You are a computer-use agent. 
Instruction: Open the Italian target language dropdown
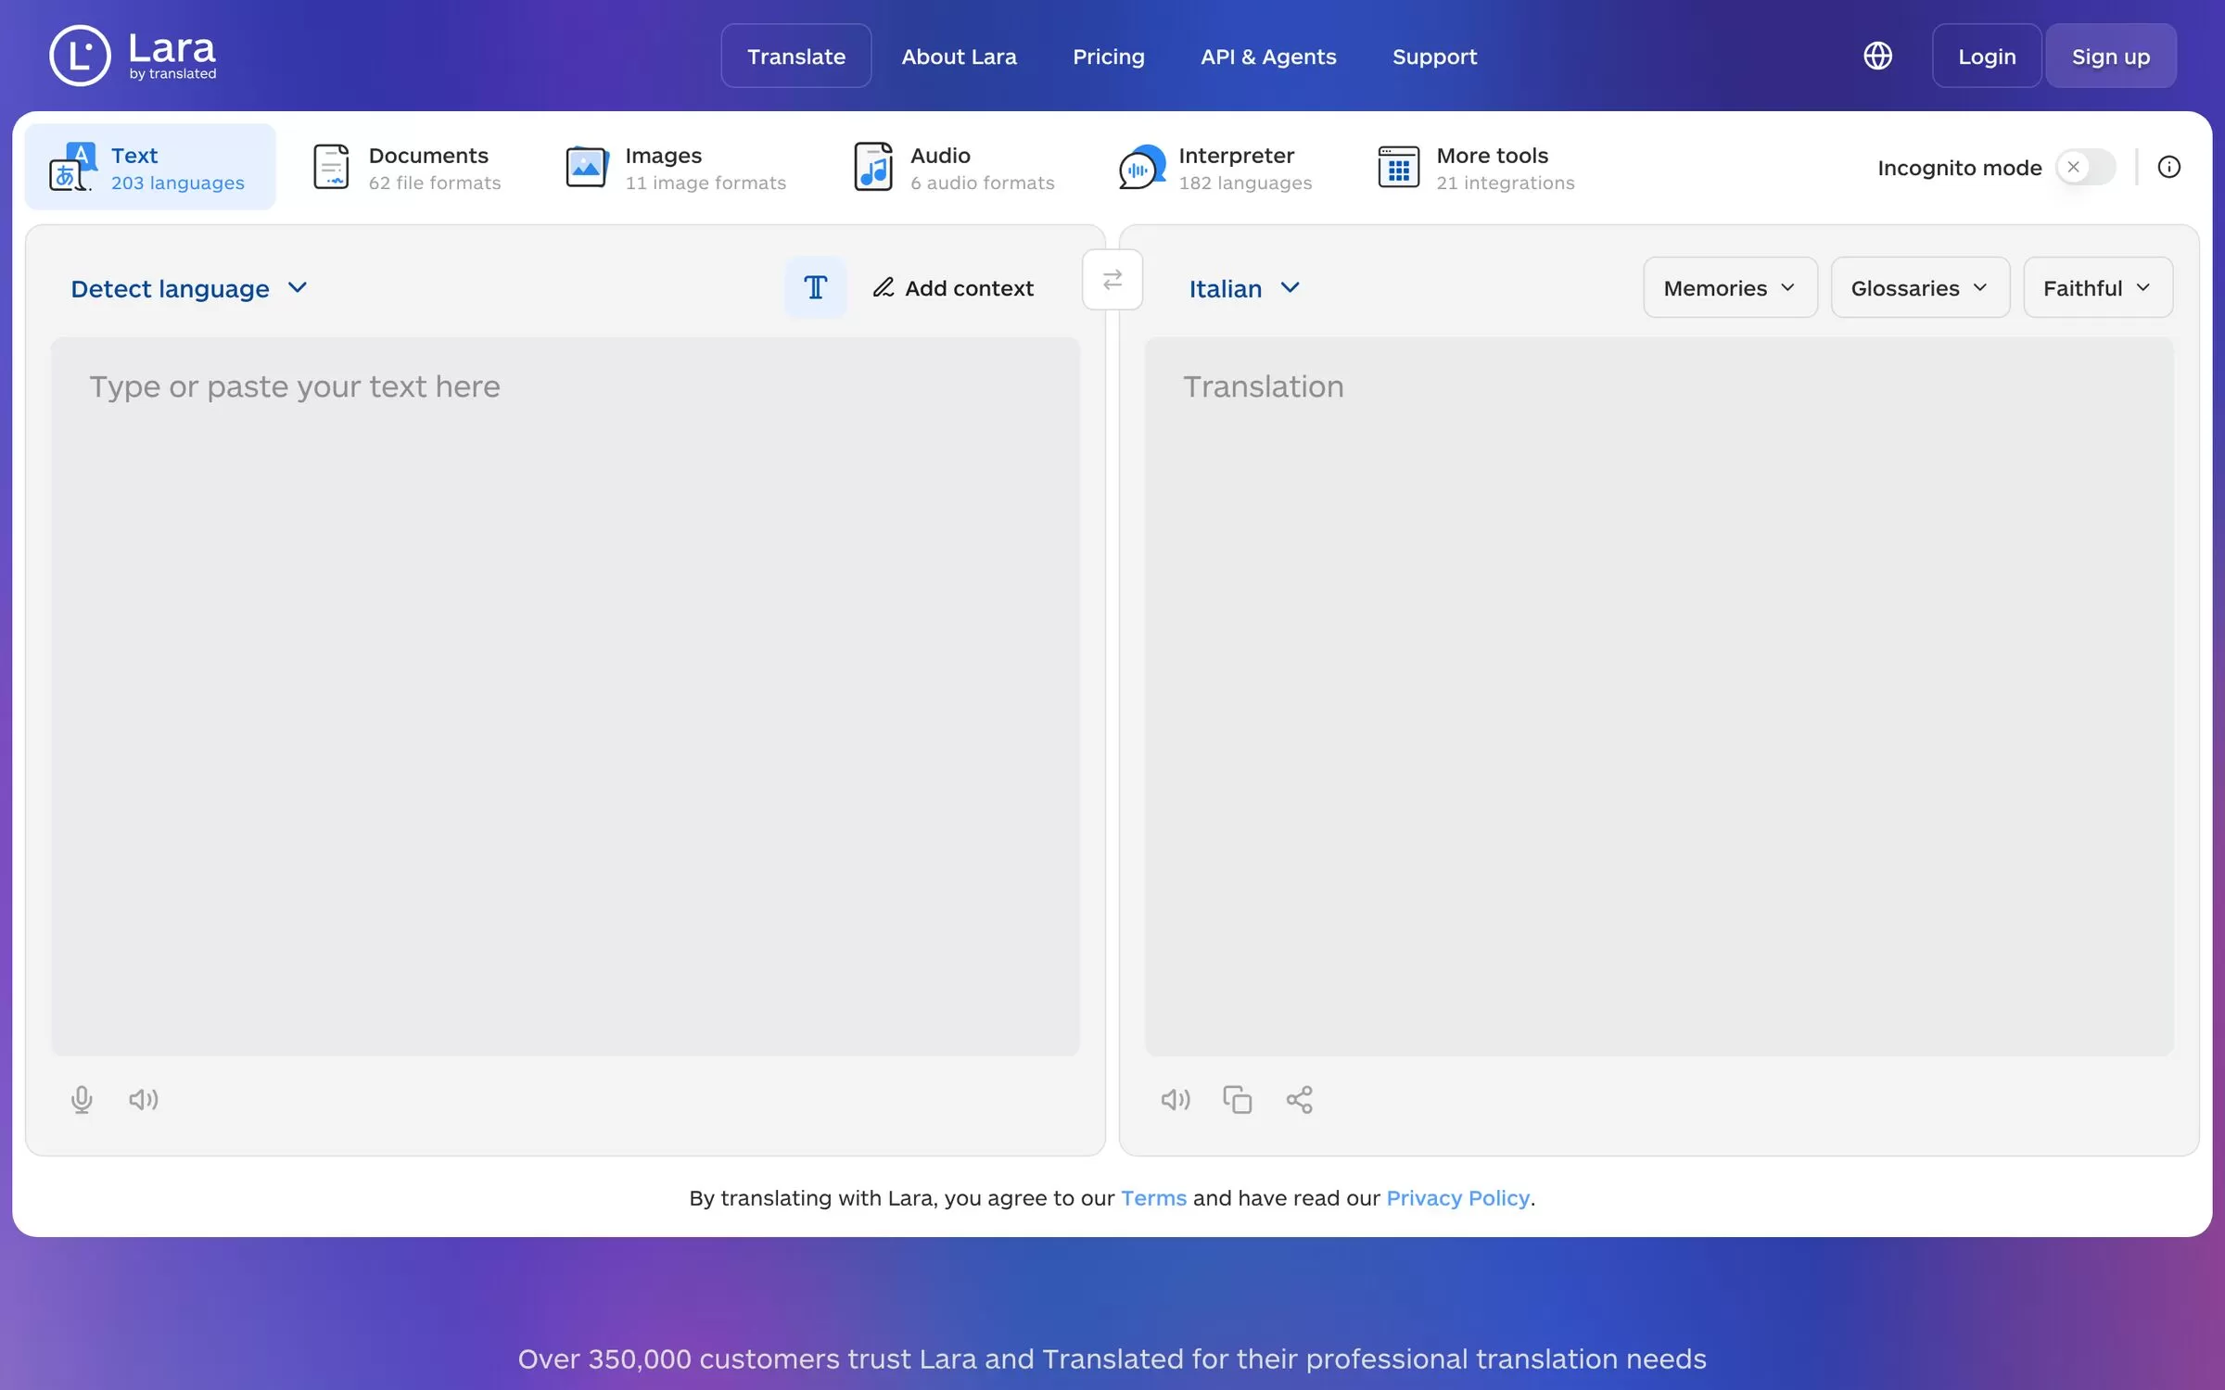tap(1244, 288)
